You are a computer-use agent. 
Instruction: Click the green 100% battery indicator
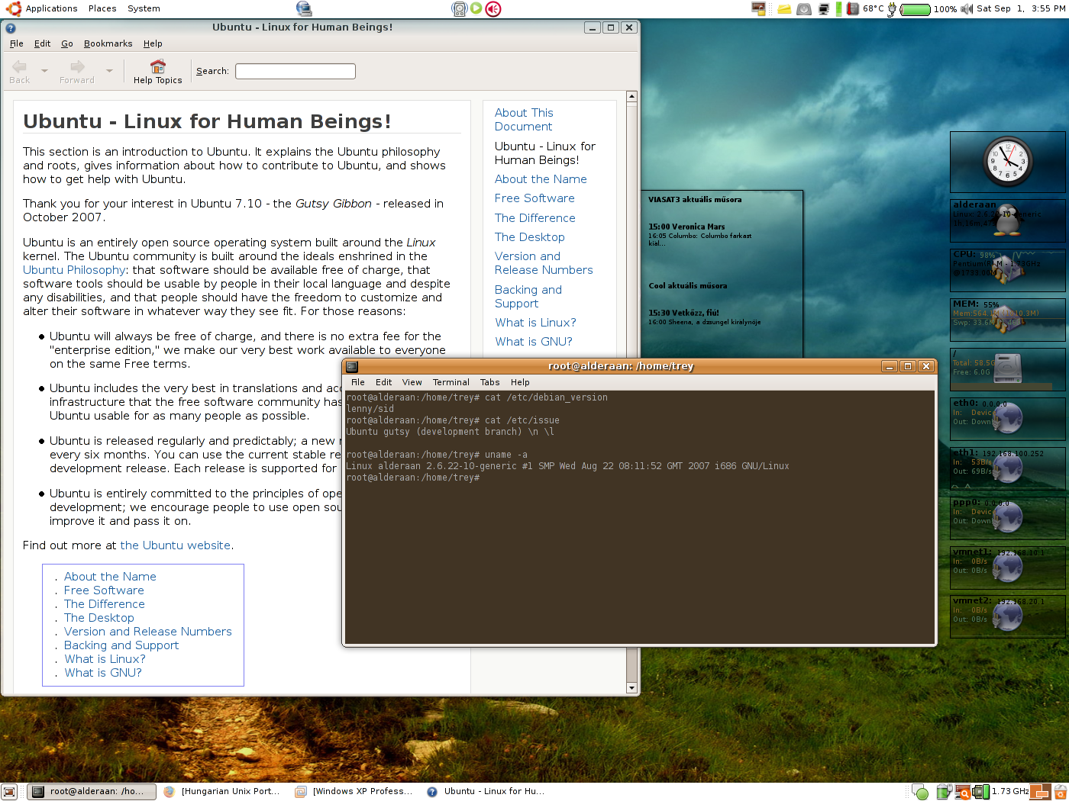929,9
